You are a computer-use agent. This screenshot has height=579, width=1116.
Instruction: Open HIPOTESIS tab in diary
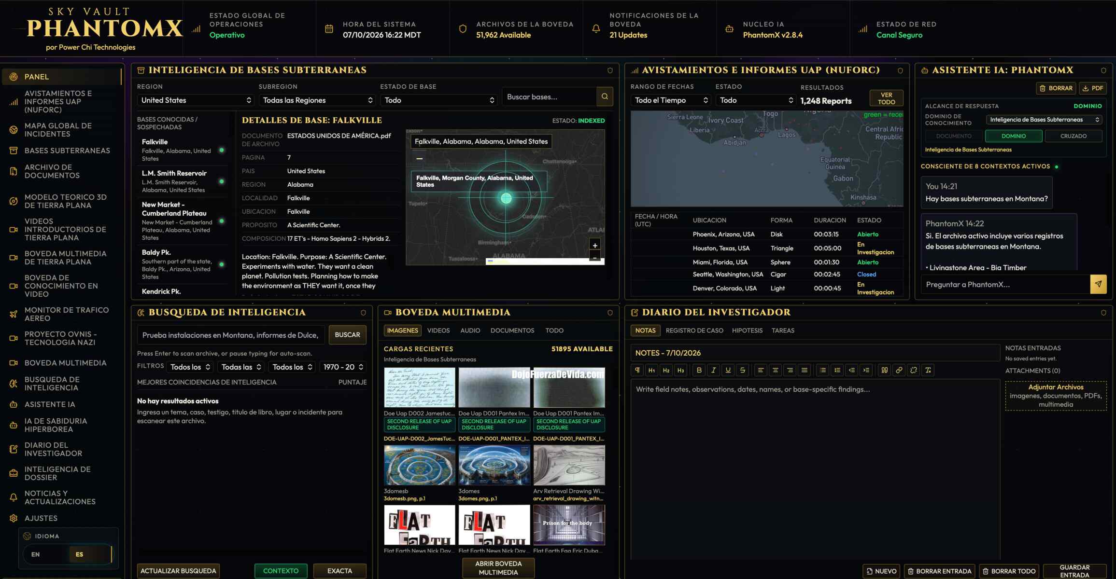pos(747,331)
